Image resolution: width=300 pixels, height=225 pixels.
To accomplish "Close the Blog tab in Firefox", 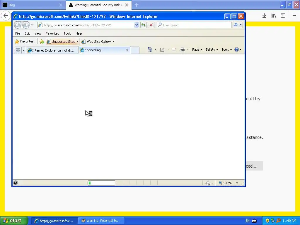I will click(61, 5).
